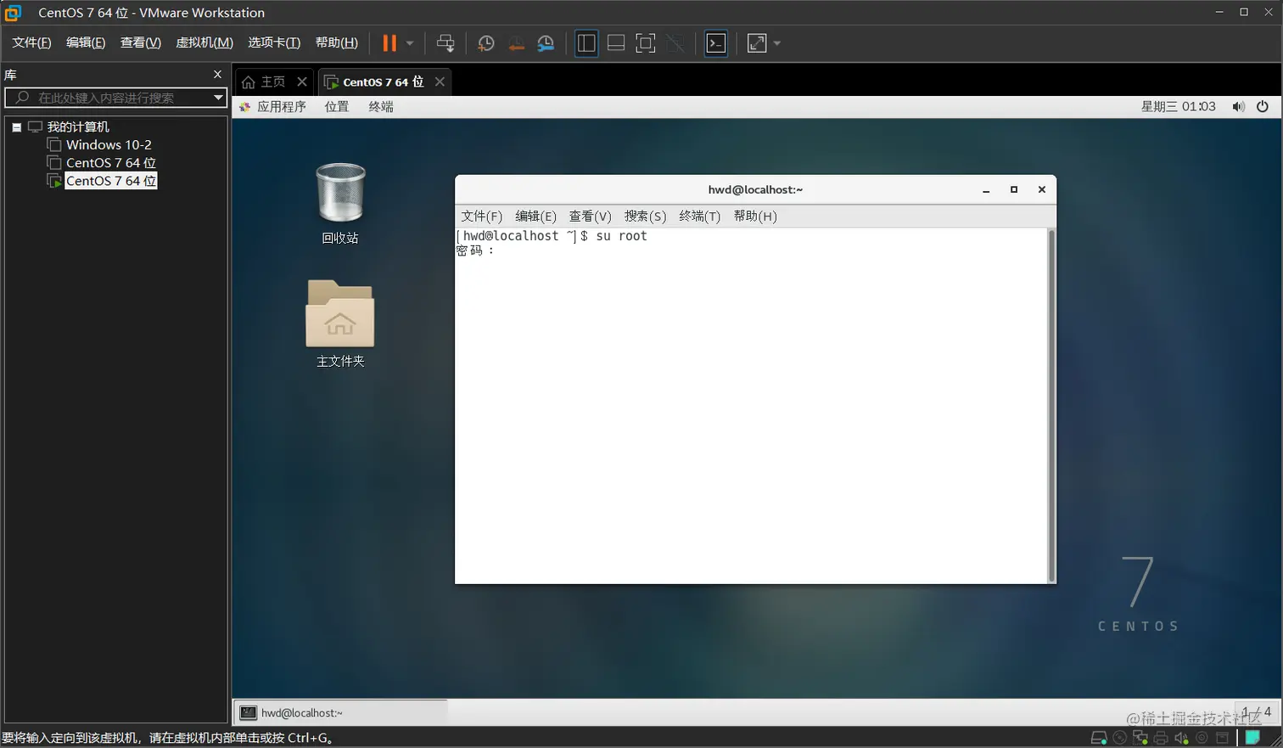Select the 主文件夹 desktop icon

[340, 324]
